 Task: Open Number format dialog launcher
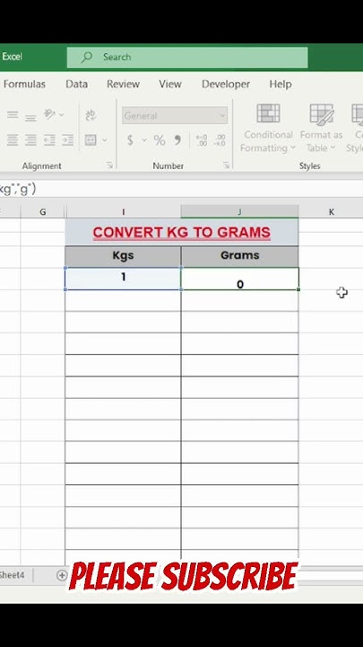coord(226,165)
